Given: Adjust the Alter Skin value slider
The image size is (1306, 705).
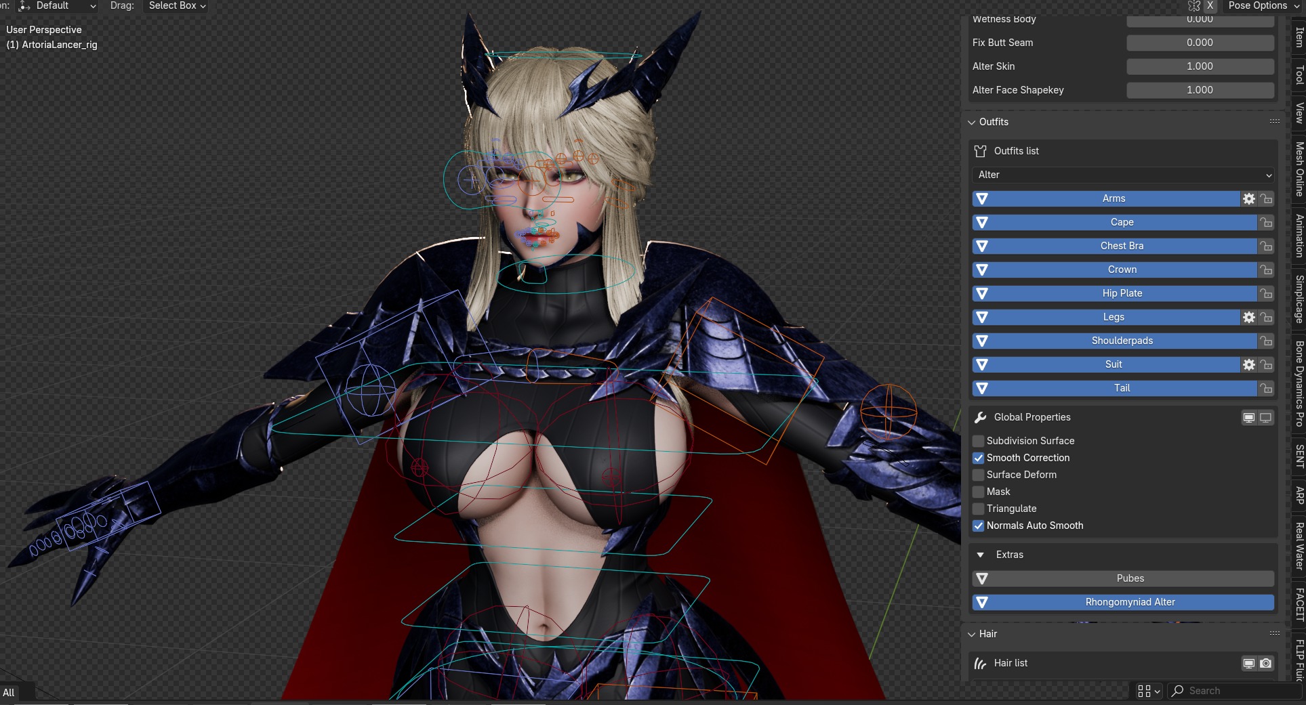Looking at the screenshot, I should 1200,66.
